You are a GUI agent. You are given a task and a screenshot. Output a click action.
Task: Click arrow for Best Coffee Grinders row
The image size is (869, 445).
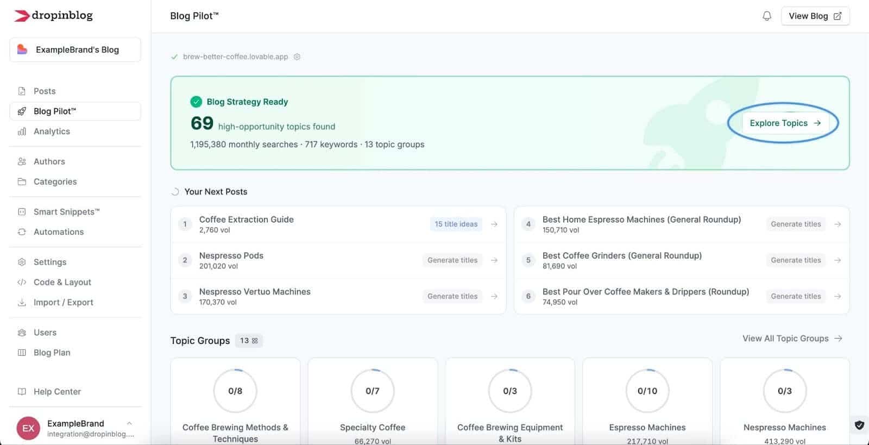tap(837, 260)
